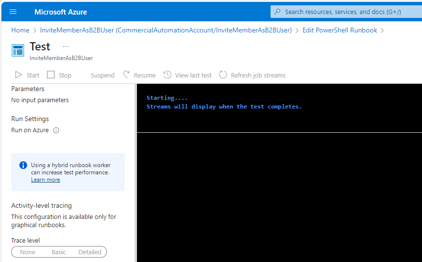Click Refresh job streams label
Image resolution: width=422 pixels, height=262 pixels.
pos(258,76)
